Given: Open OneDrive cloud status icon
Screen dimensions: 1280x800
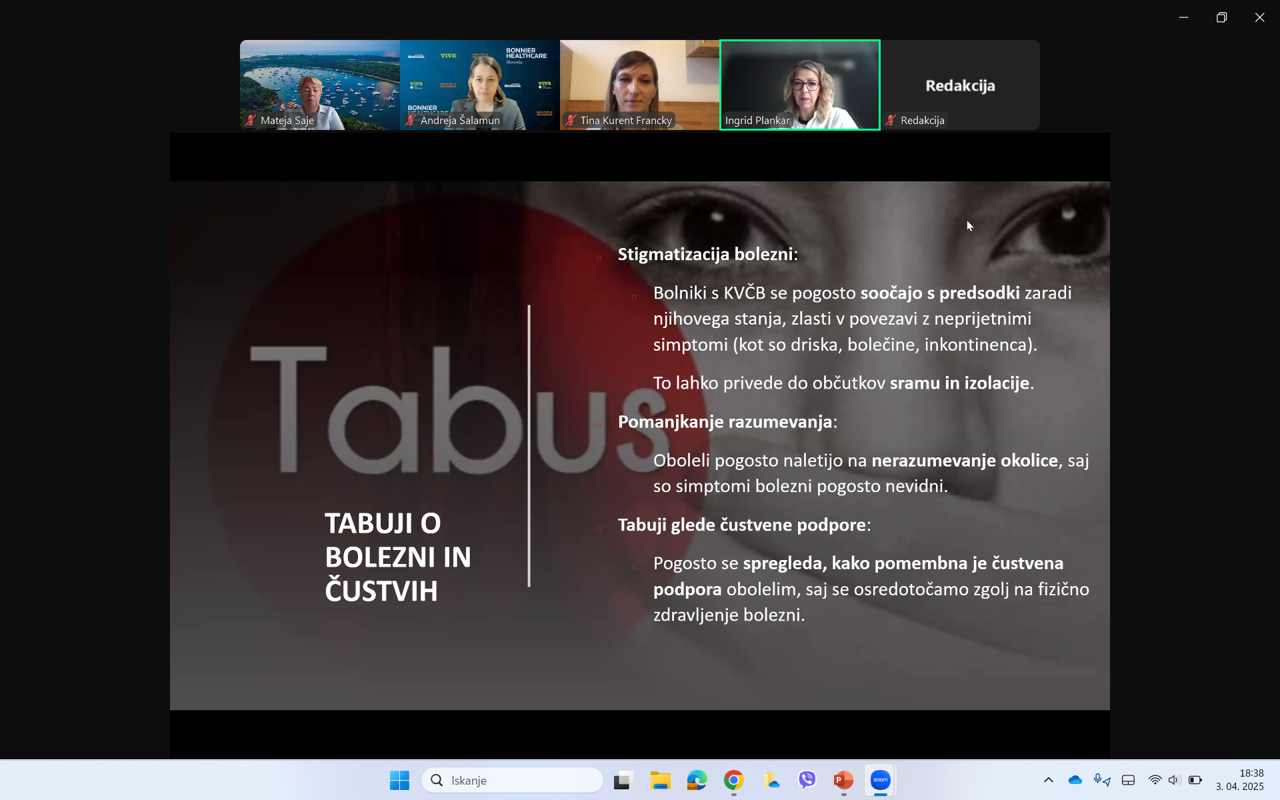Looking at the screenshot, I should click(x=1075, y=780).
